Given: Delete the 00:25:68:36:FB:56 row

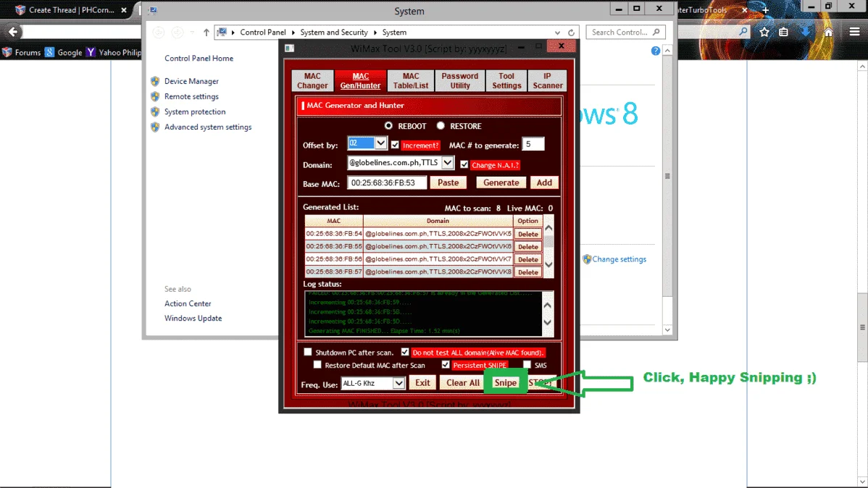Looking at the screenshot, I should pos(527,259).
